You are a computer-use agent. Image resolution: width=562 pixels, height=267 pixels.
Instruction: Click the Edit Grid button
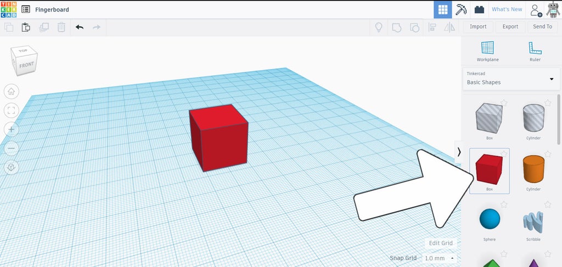[x=441, y=243]
